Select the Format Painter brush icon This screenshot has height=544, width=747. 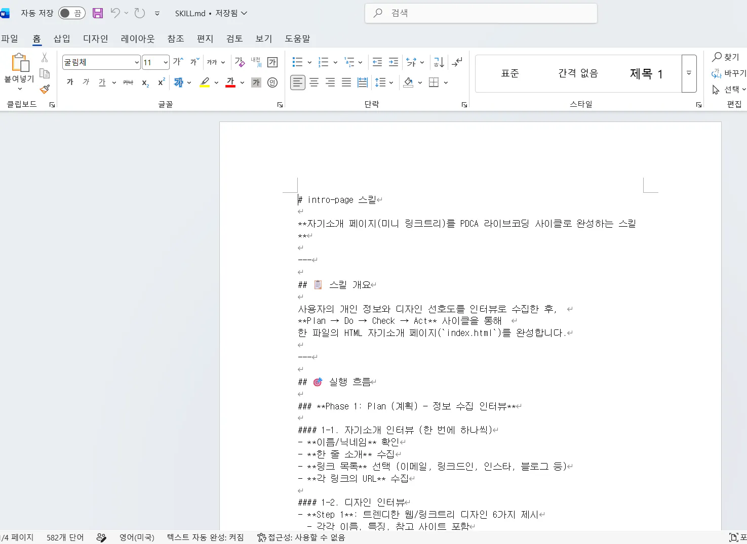click(x=45, y=89)
